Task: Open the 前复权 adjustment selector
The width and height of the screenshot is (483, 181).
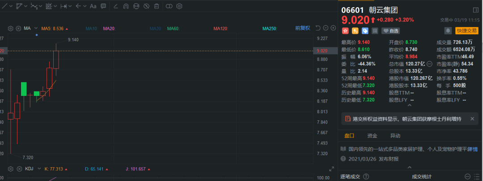Action: [302, 28]
